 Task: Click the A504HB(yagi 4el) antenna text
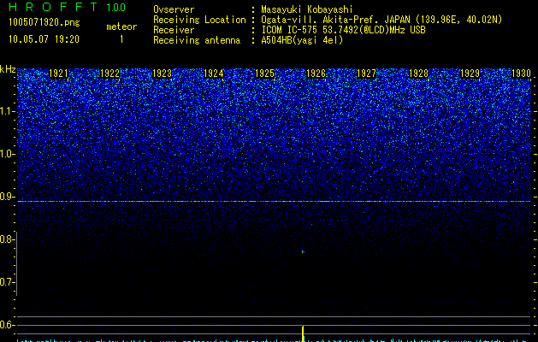(302, 40)
